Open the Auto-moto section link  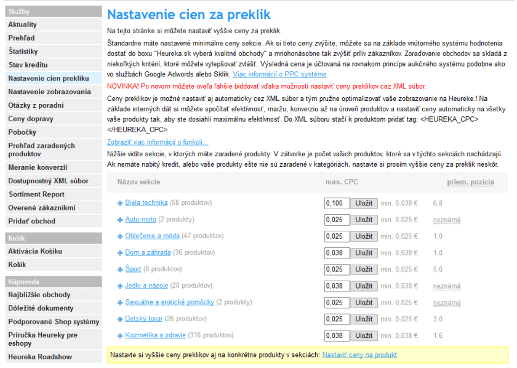(140, 219)
